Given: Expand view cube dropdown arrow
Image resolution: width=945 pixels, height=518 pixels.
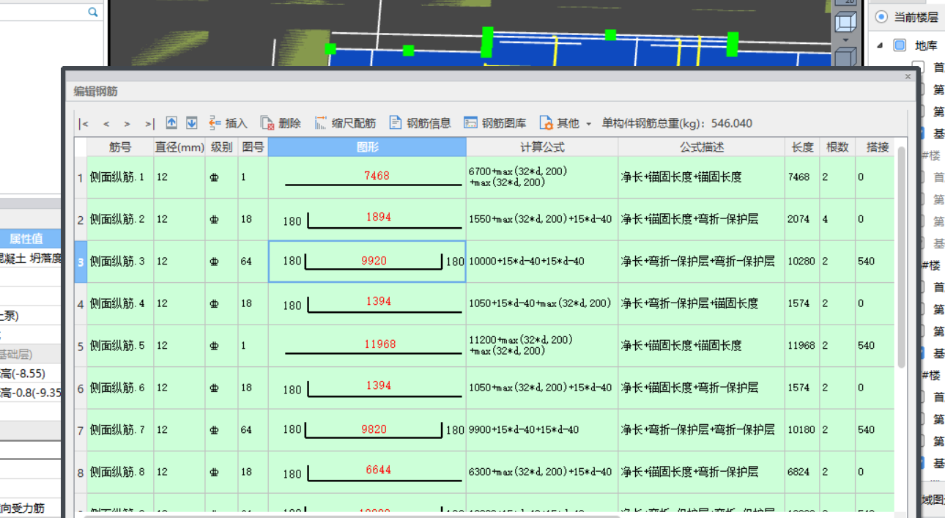Looking at the screenshot, I should pos(845,40).
